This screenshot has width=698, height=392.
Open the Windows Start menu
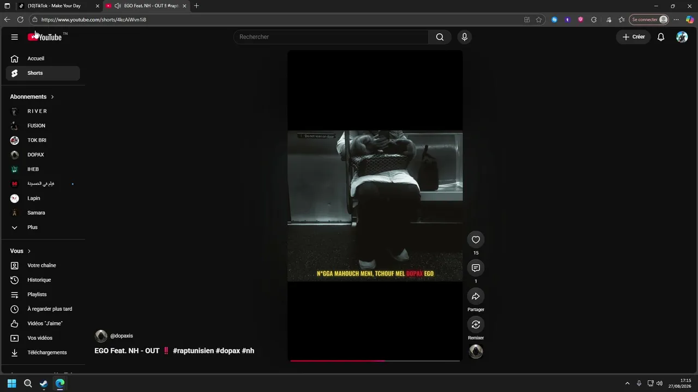click(11, 383)
